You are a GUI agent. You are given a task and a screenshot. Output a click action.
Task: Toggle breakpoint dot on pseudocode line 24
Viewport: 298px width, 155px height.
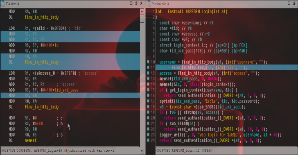[x=148, y=140]
